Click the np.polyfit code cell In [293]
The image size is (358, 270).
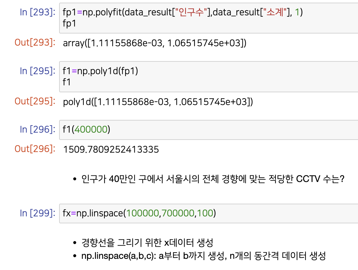(209, 18)
